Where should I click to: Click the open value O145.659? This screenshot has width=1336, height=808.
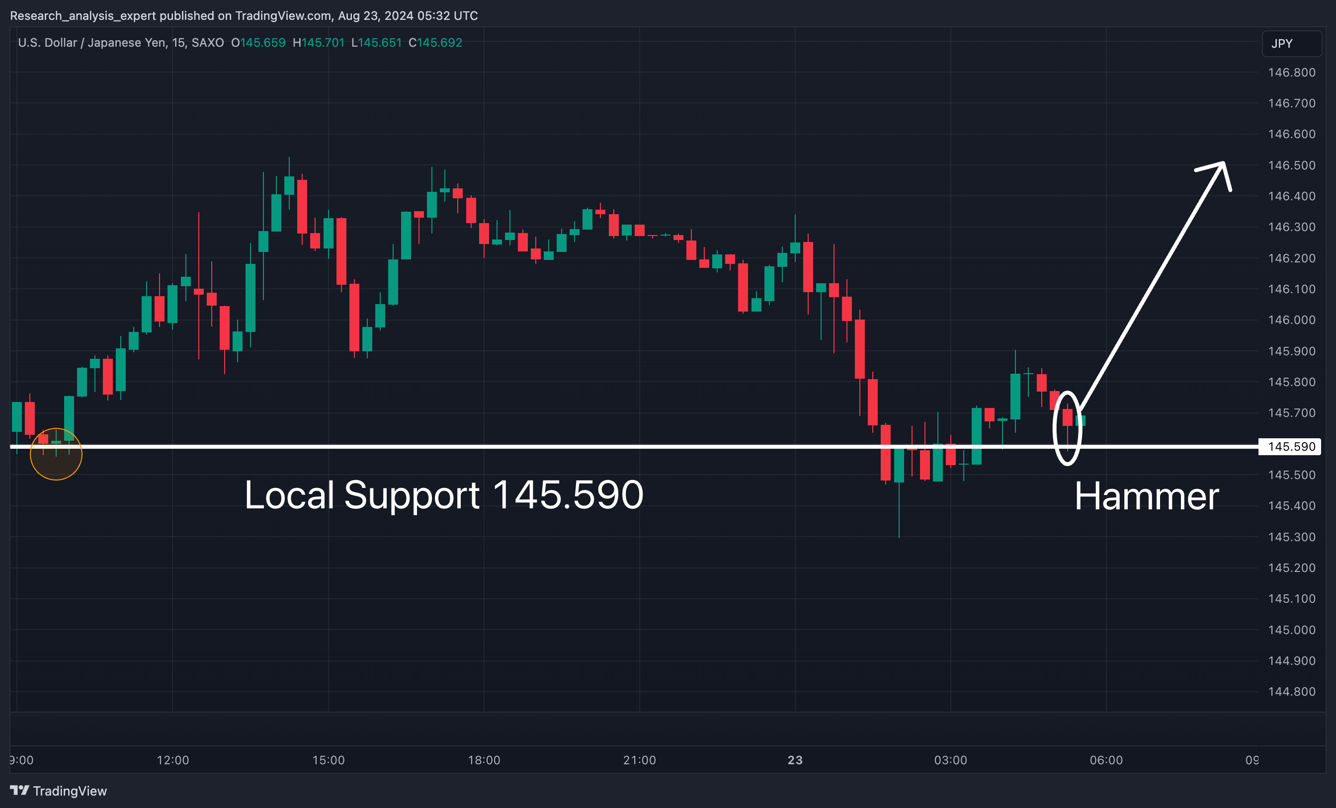tap(258, 42)
